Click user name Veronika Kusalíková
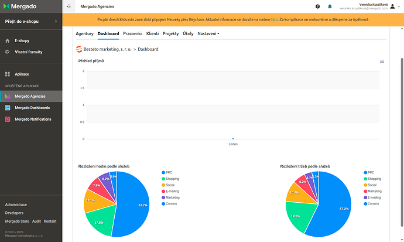The height and width of the screenshot is (242, 404). click(374, 5)
